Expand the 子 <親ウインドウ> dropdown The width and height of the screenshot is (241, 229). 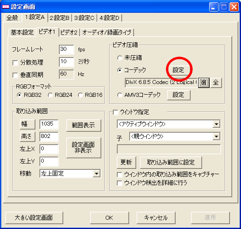coord(175,136)
